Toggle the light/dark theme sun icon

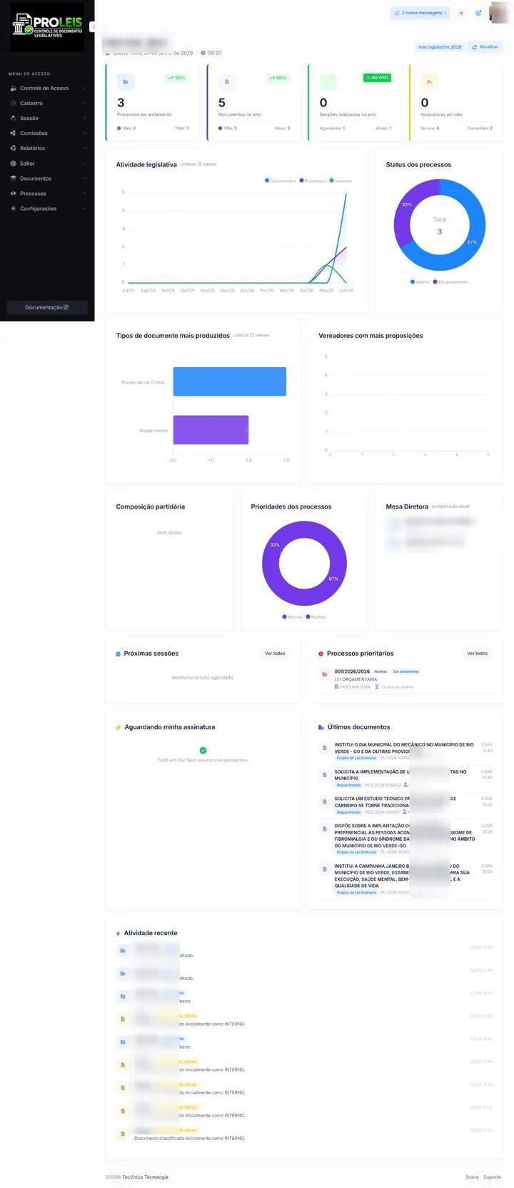[x=461, y=13]
